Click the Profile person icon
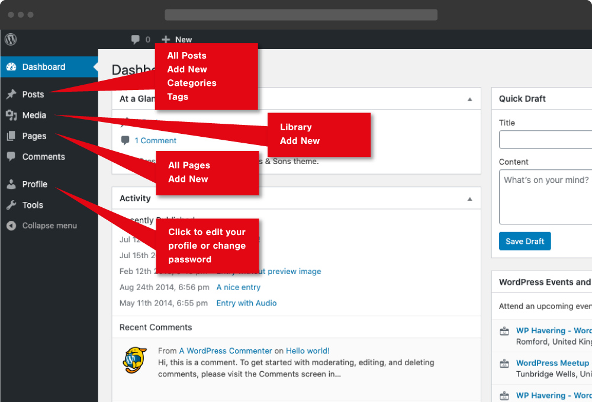This screenshot has height=402, width=592. point(11,184)
